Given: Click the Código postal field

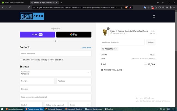Looking at the screenshot, I should coord(56,105).
